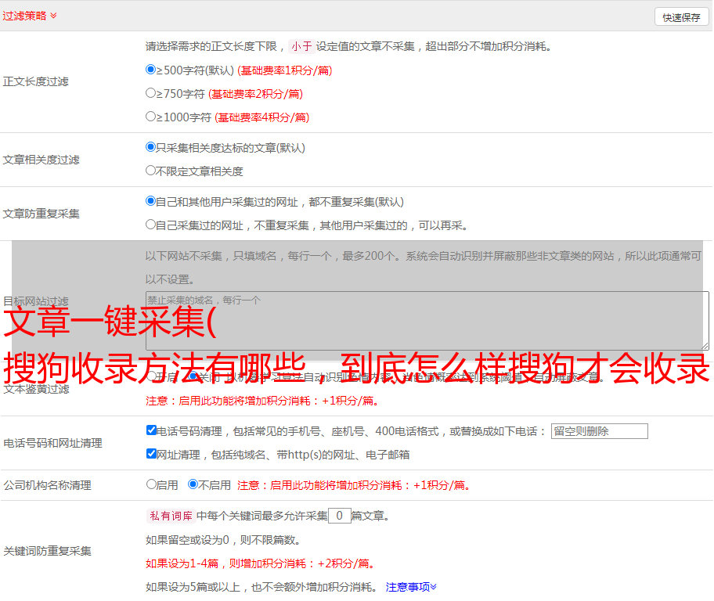The height and width of the screenshot is (601, 714).
Task: Click the 文章防重复采集 label
Action: point(41,214)
